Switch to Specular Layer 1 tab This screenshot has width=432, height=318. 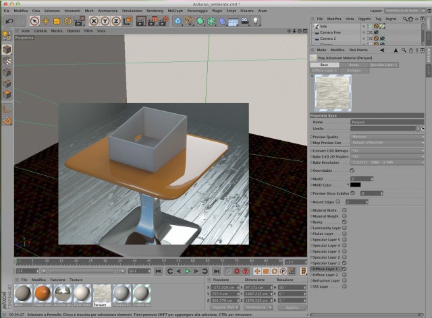(383, 65)
